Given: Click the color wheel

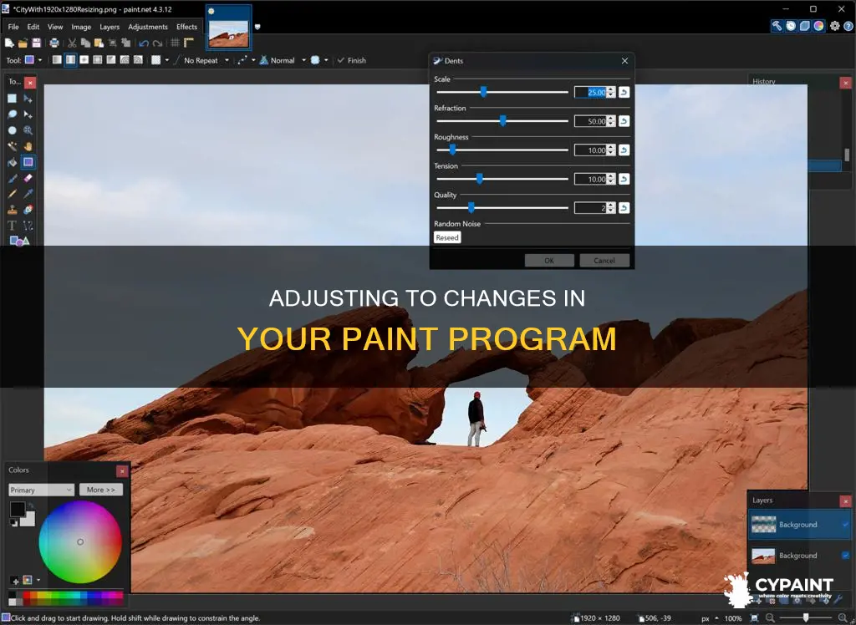Looking at the screenshot, I should point(80,542).
